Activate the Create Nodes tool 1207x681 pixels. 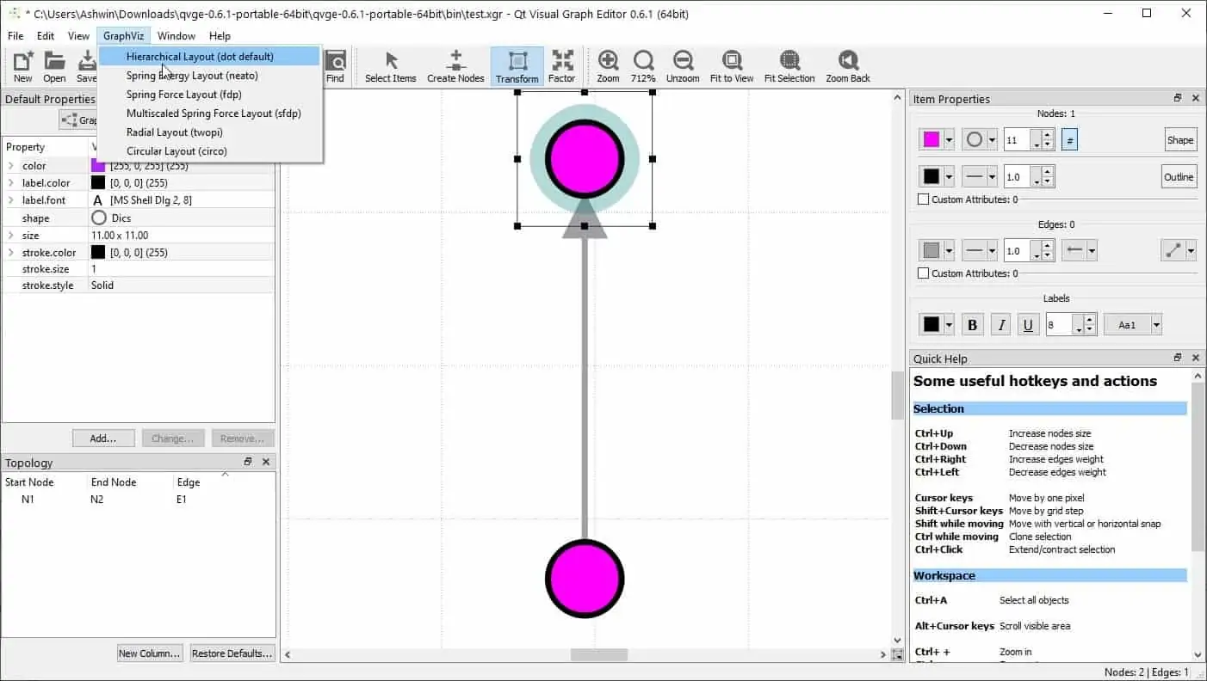click(455, 67)
